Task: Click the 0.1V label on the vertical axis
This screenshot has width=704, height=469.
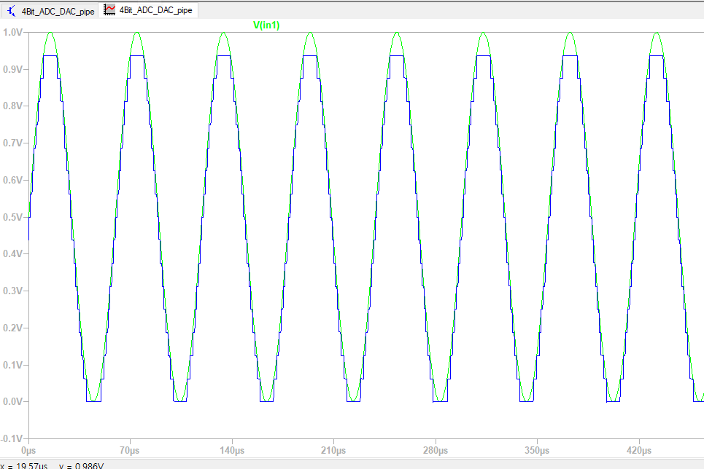Action: pos(14,364)
